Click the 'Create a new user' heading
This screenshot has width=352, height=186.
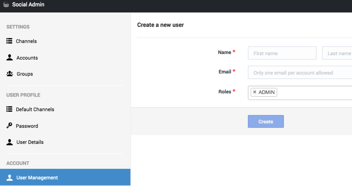coord(161,25)
